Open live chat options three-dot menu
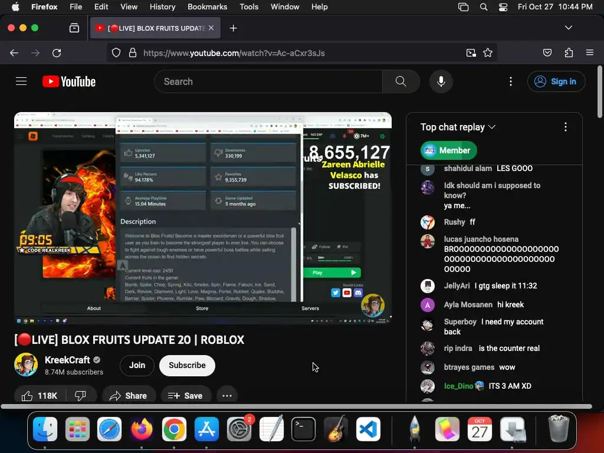 pyautogui.click(x=566, y=127)
